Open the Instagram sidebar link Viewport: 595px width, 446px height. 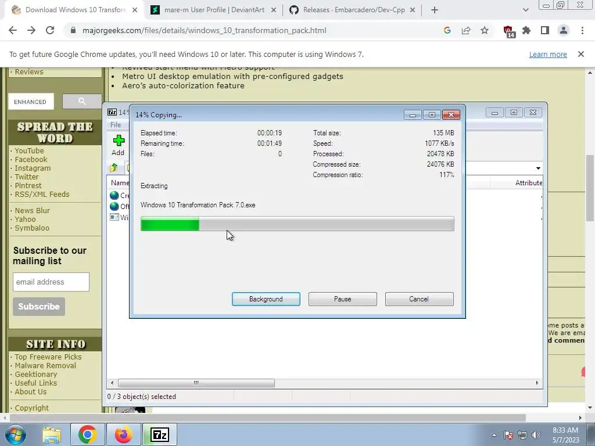tap(33, 168)
